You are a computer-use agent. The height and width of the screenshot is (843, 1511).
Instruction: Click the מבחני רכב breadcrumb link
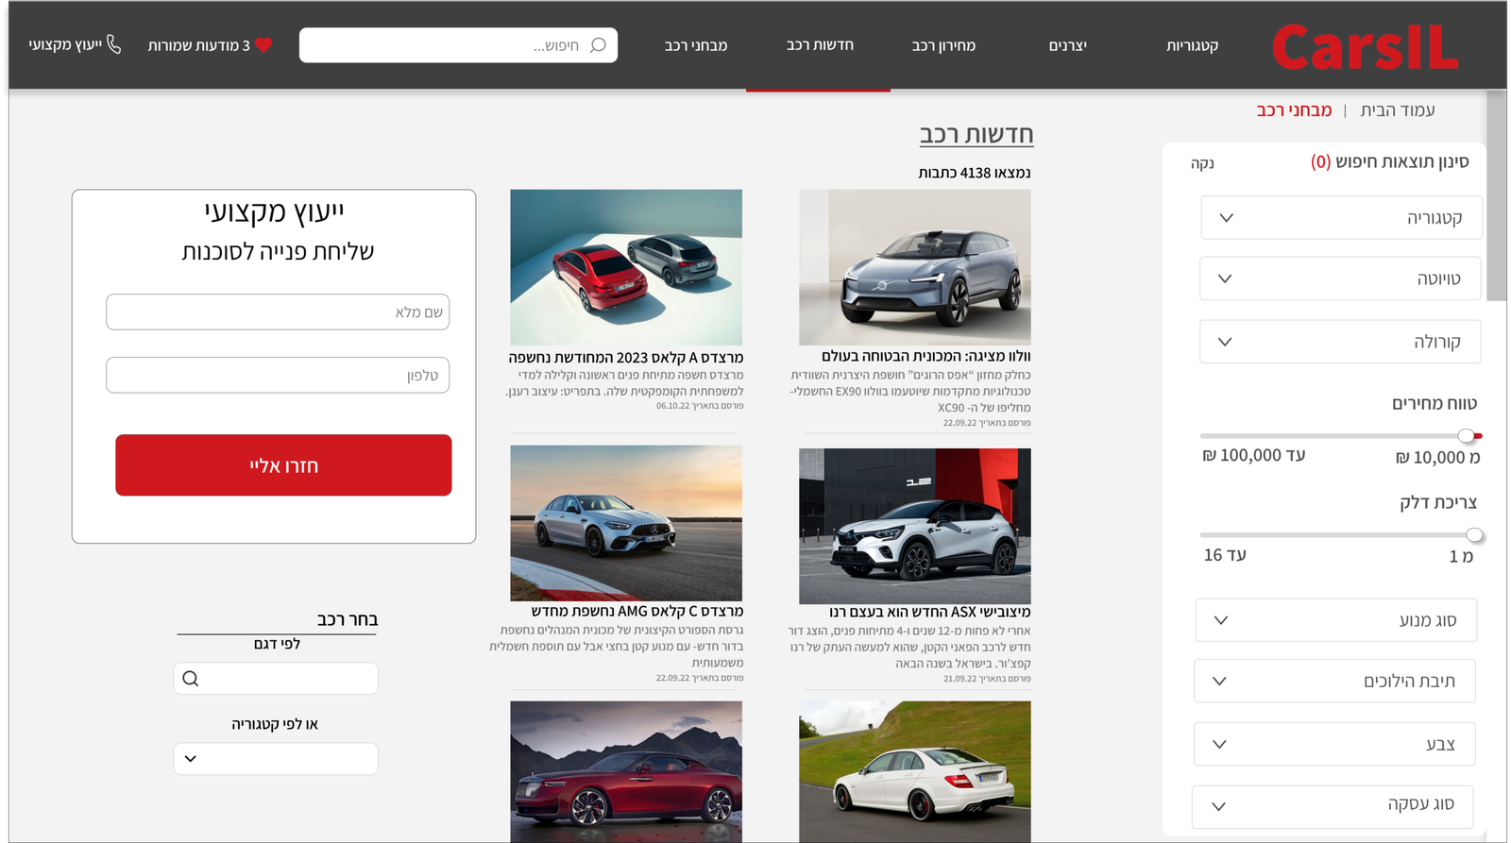click(x=1294, y=110)
